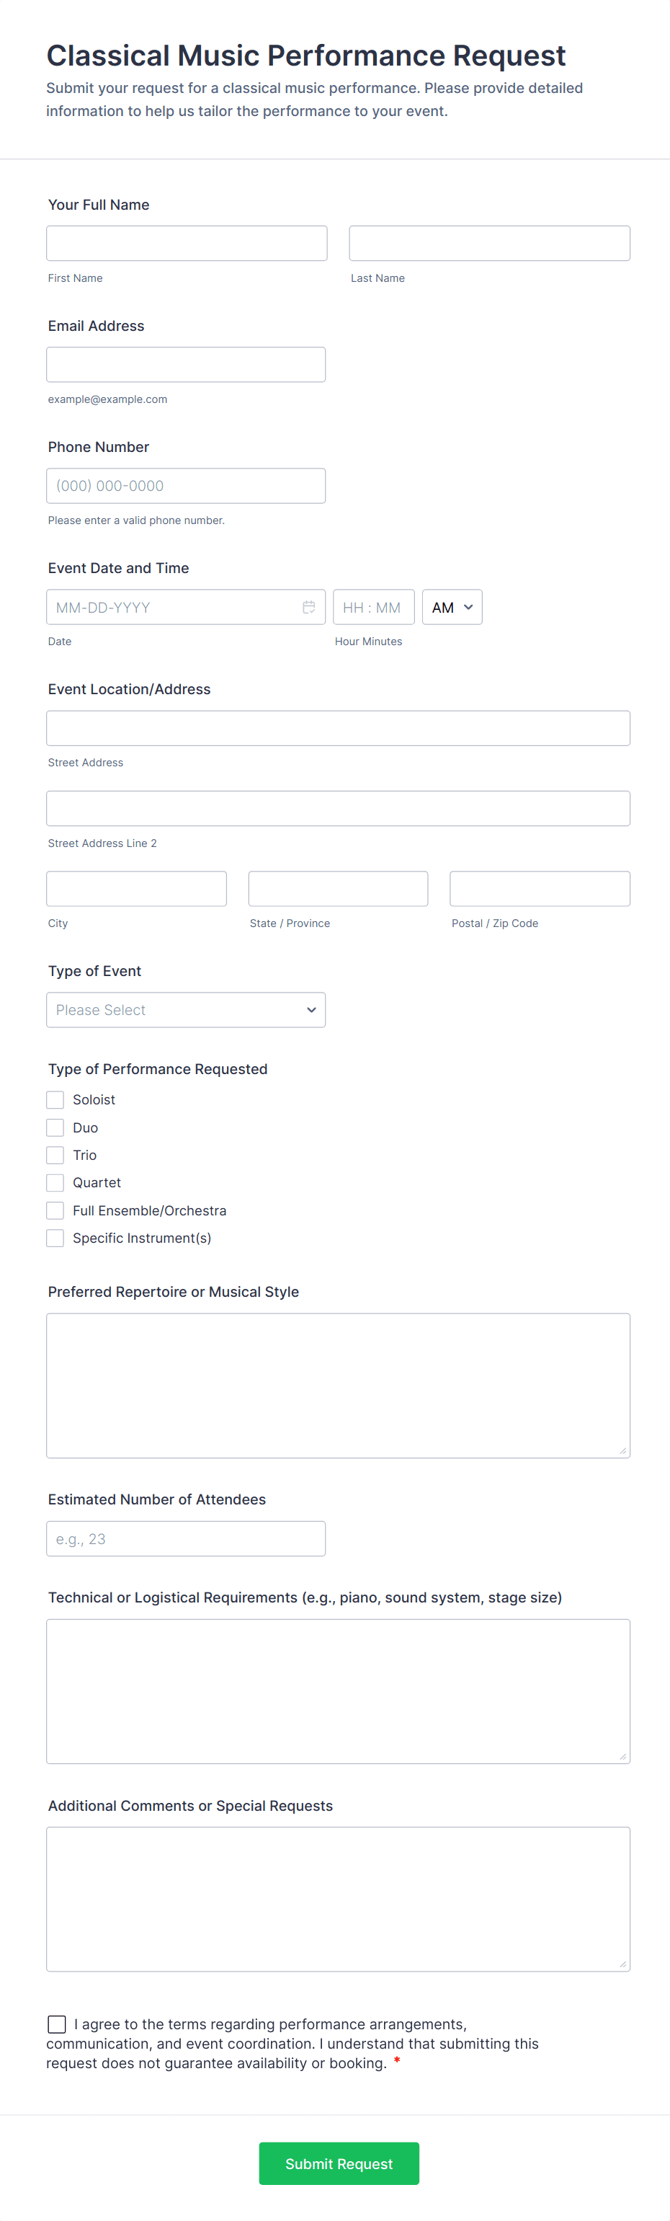Click the HH:MM time input
Screen dimensions: 670x2221
coord(374,607)
